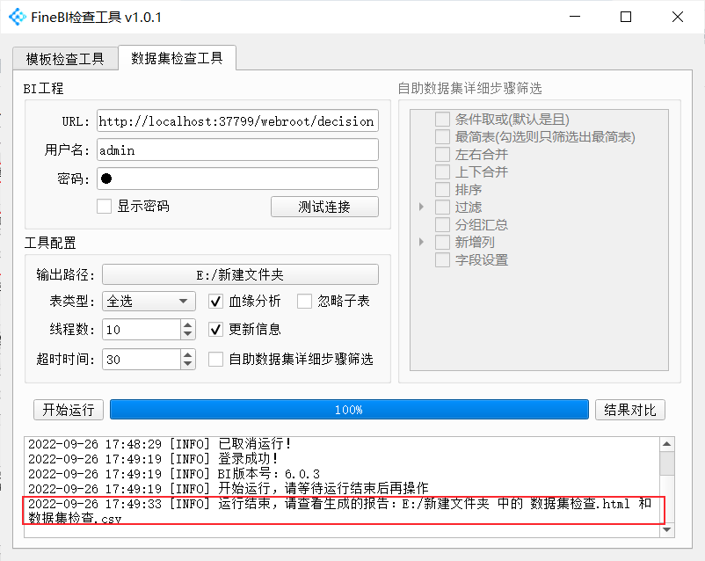This screenshot has width=705, height=561.
Task: Click the log line 开始运行，请等待运行结束后再操作
Action: (229, 489)
